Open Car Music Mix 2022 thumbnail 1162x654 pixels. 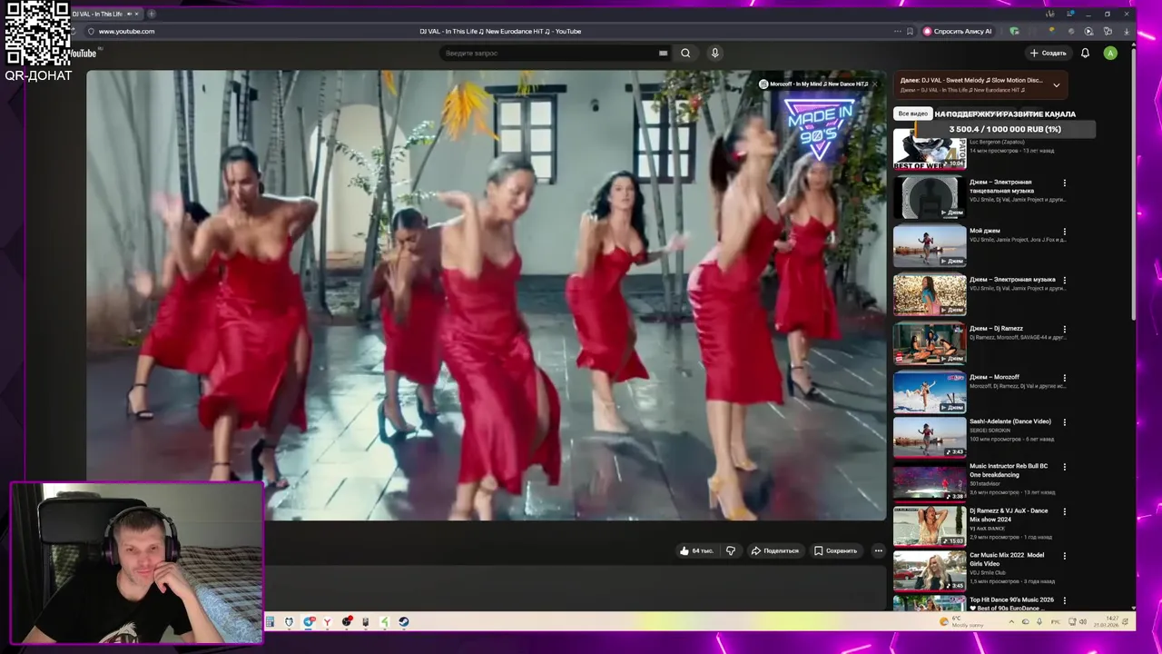tap(930, 570)
